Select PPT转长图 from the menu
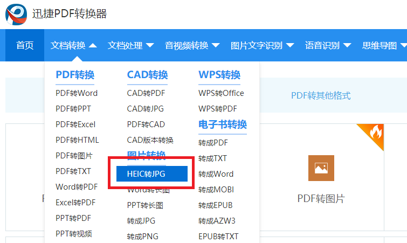Viewport: 407px width, 243px height. (145, 205)
